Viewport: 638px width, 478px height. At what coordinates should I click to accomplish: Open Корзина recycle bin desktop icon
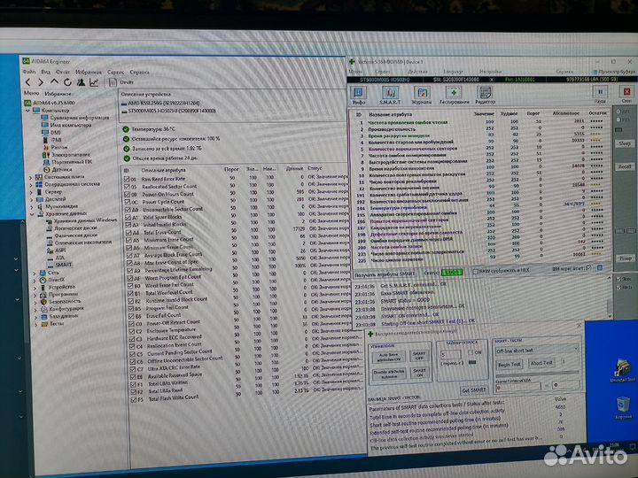(x=623, y=407)
